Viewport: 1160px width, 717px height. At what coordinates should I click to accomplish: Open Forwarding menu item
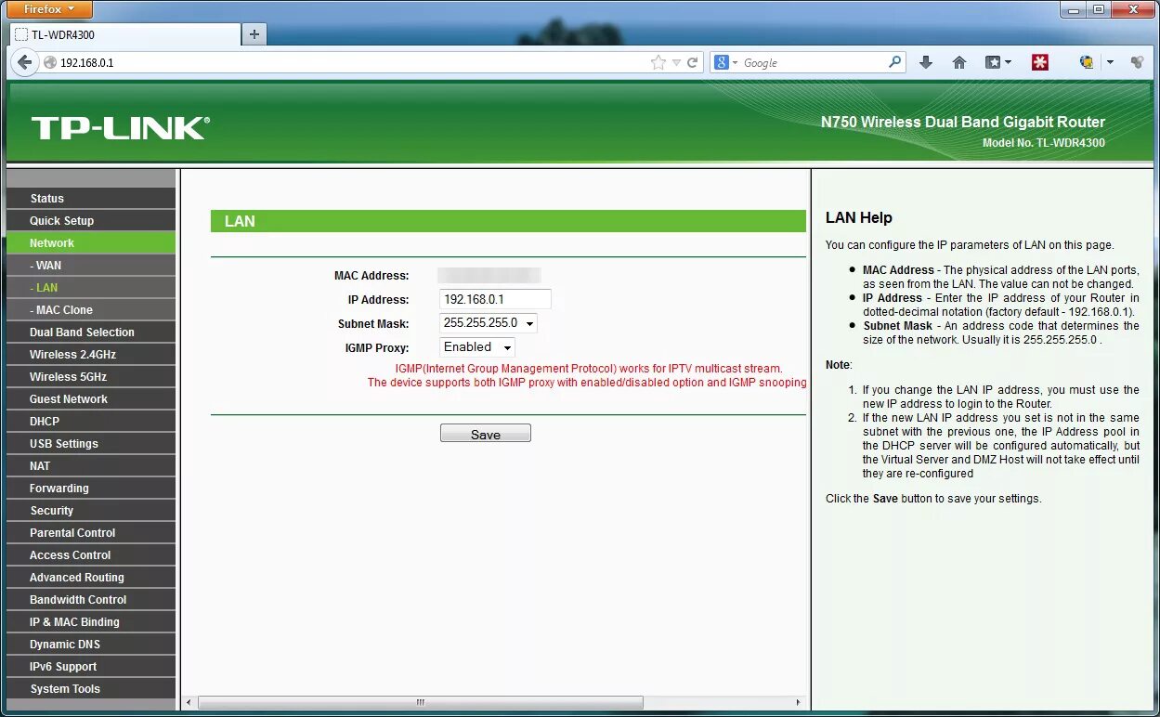point(90,489)
